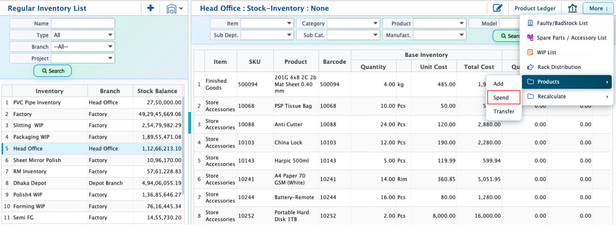Click Total Cost column header
This screenshot has width=616, height=225.
[479, 67]
